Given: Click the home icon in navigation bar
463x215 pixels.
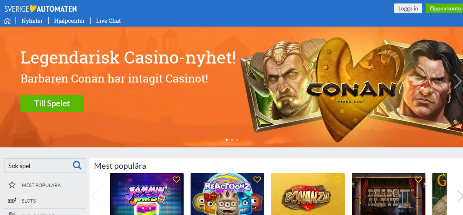Looking at the screenshot, I should [x=7, y=21].
